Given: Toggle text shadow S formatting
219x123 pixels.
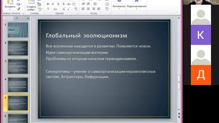Looking at the screenshot, I should tap(64, 4).
